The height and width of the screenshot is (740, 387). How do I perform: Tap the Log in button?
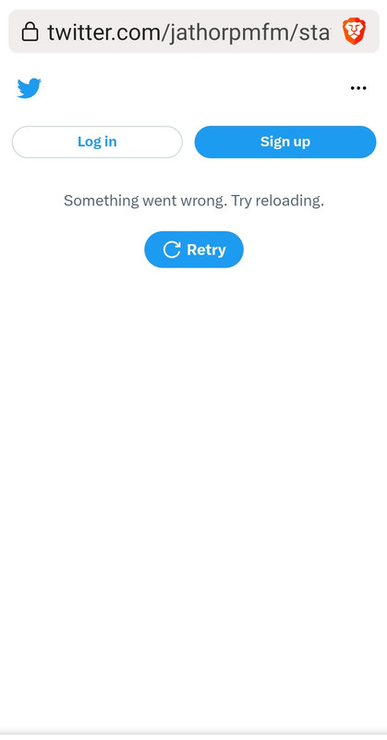[97, 142]
